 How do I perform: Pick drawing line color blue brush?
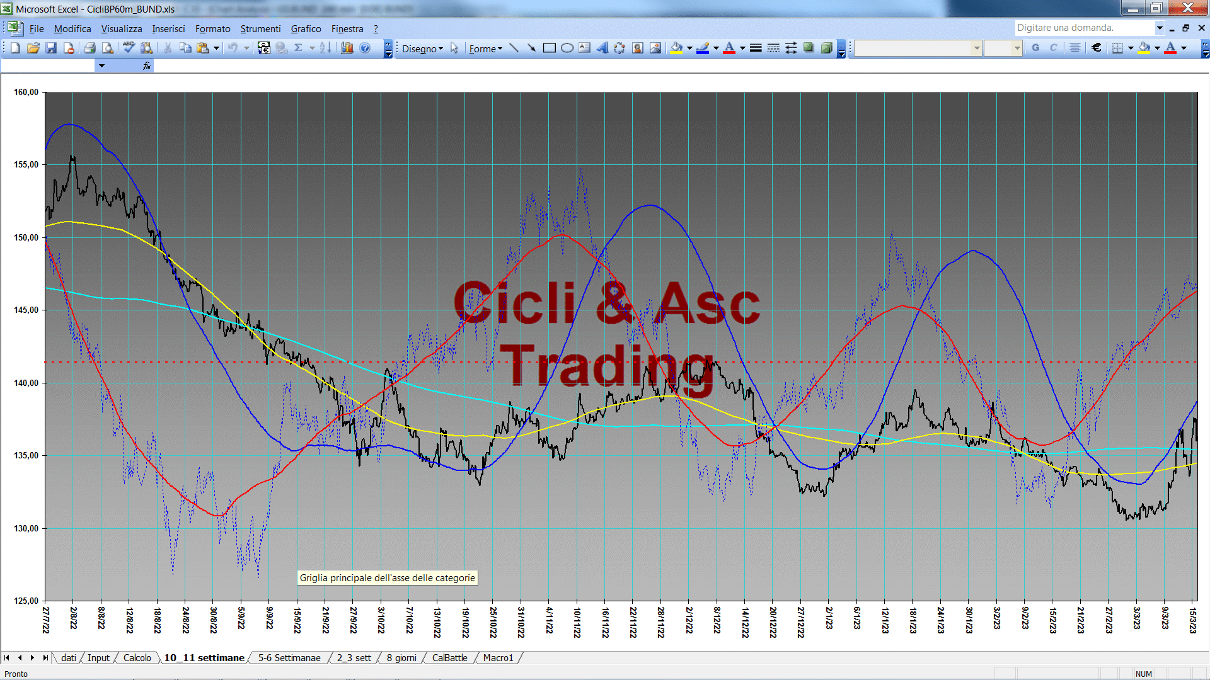tap(703, 48)
